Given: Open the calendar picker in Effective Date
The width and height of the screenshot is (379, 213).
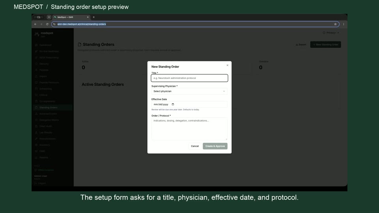Looking at the screenshot, I should [173, 104].
